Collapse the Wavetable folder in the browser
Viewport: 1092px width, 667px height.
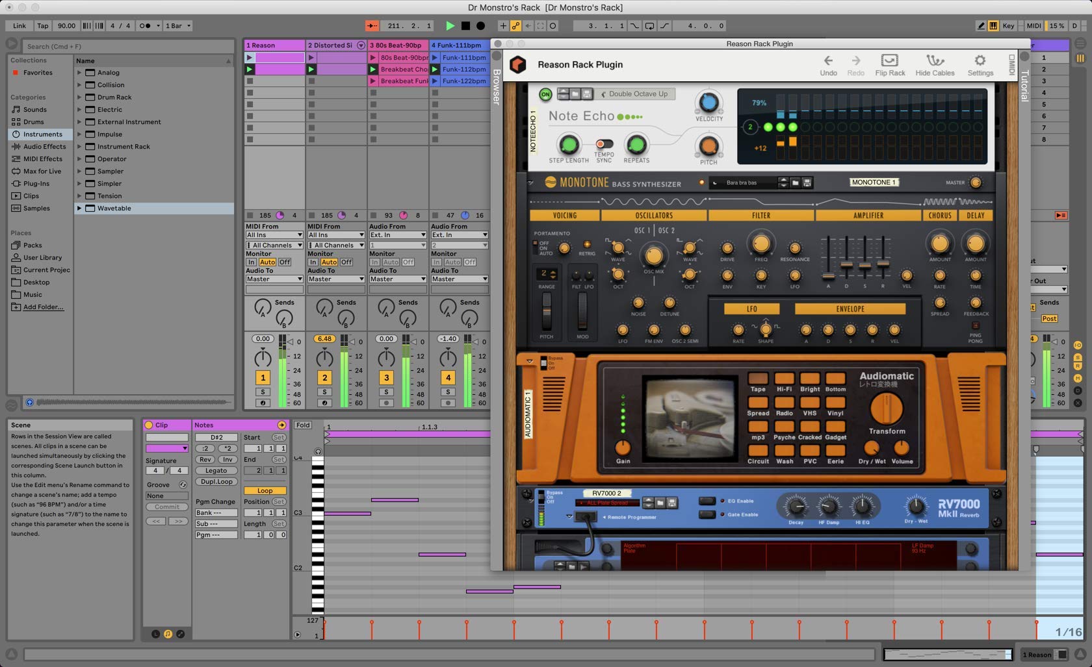(x=79, y=208)
